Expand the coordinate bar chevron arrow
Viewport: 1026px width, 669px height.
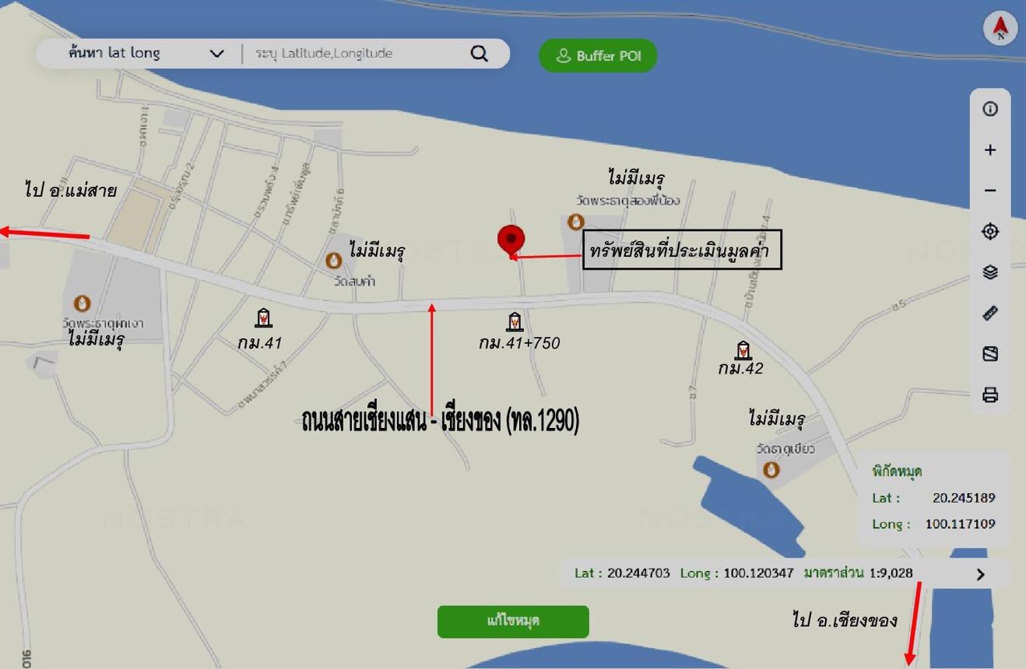click(x=981, y=574)
